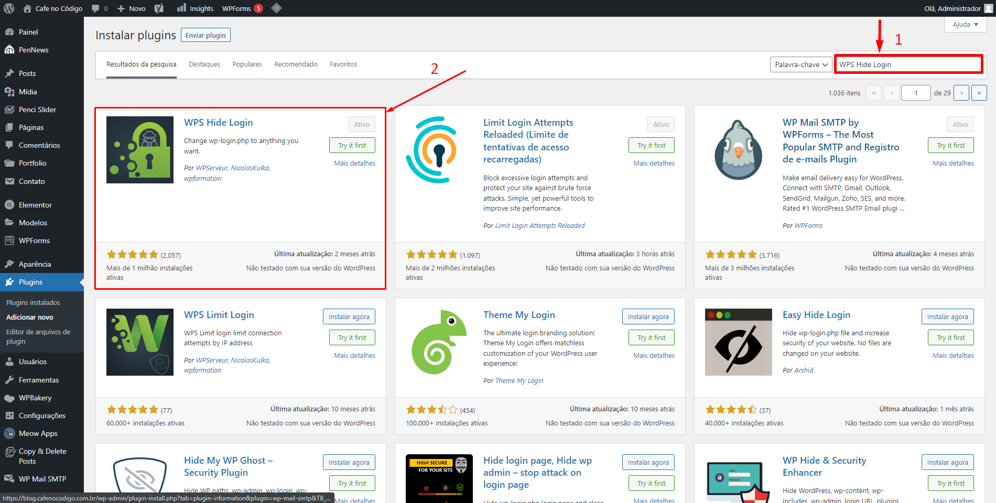Click the WPForms author link
This screenshot has width=996, height=503.
click(x=808, y=225)
